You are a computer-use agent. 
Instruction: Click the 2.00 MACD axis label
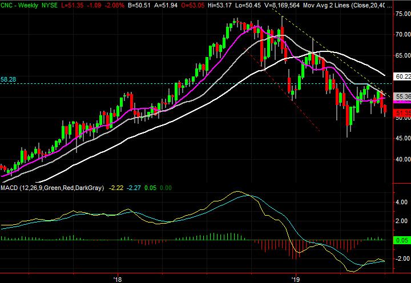pyautogui.click(x=401, y=221)
